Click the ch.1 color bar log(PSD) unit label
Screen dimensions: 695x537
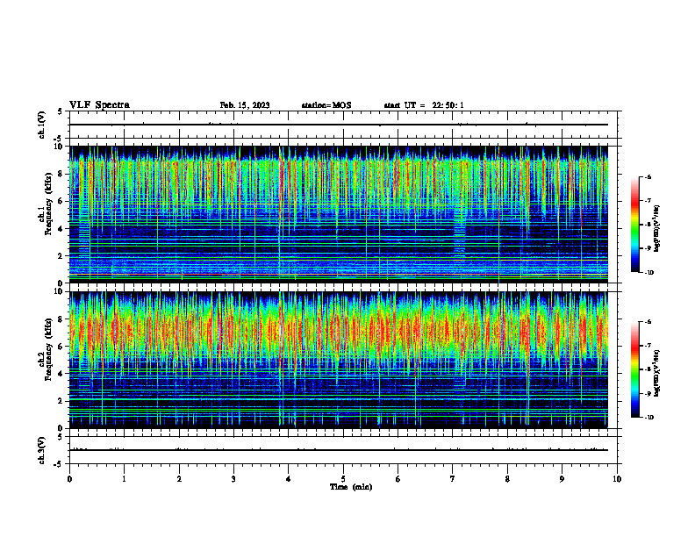(x=657, y=228)
